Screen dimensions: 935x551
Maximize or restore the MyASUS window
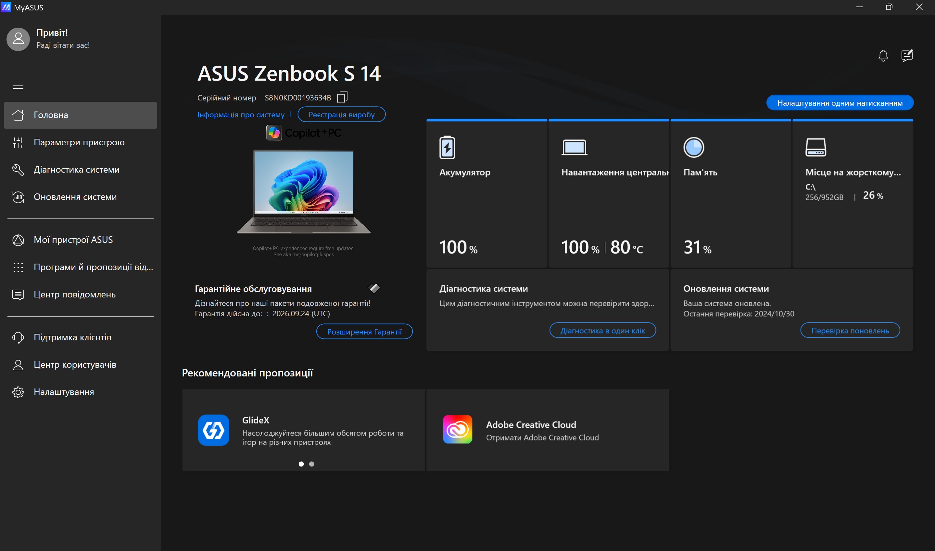[x=889, y=7]
